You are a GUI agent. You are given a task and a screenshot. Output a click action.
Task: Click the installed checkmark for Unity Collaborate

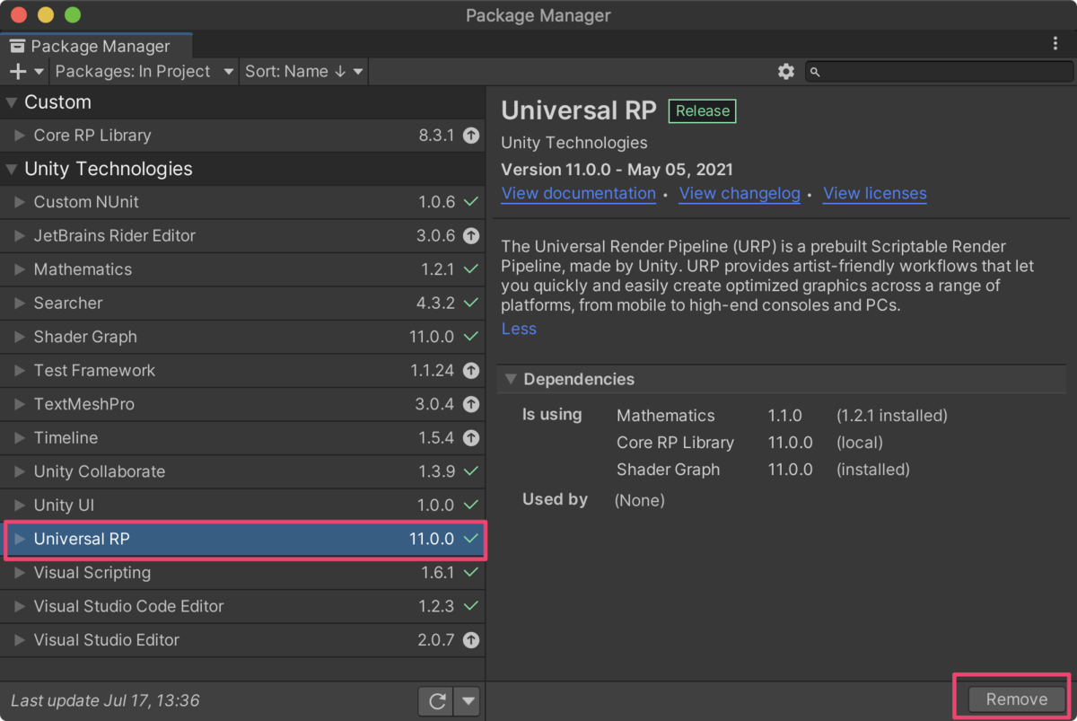[x=471, y=472]
